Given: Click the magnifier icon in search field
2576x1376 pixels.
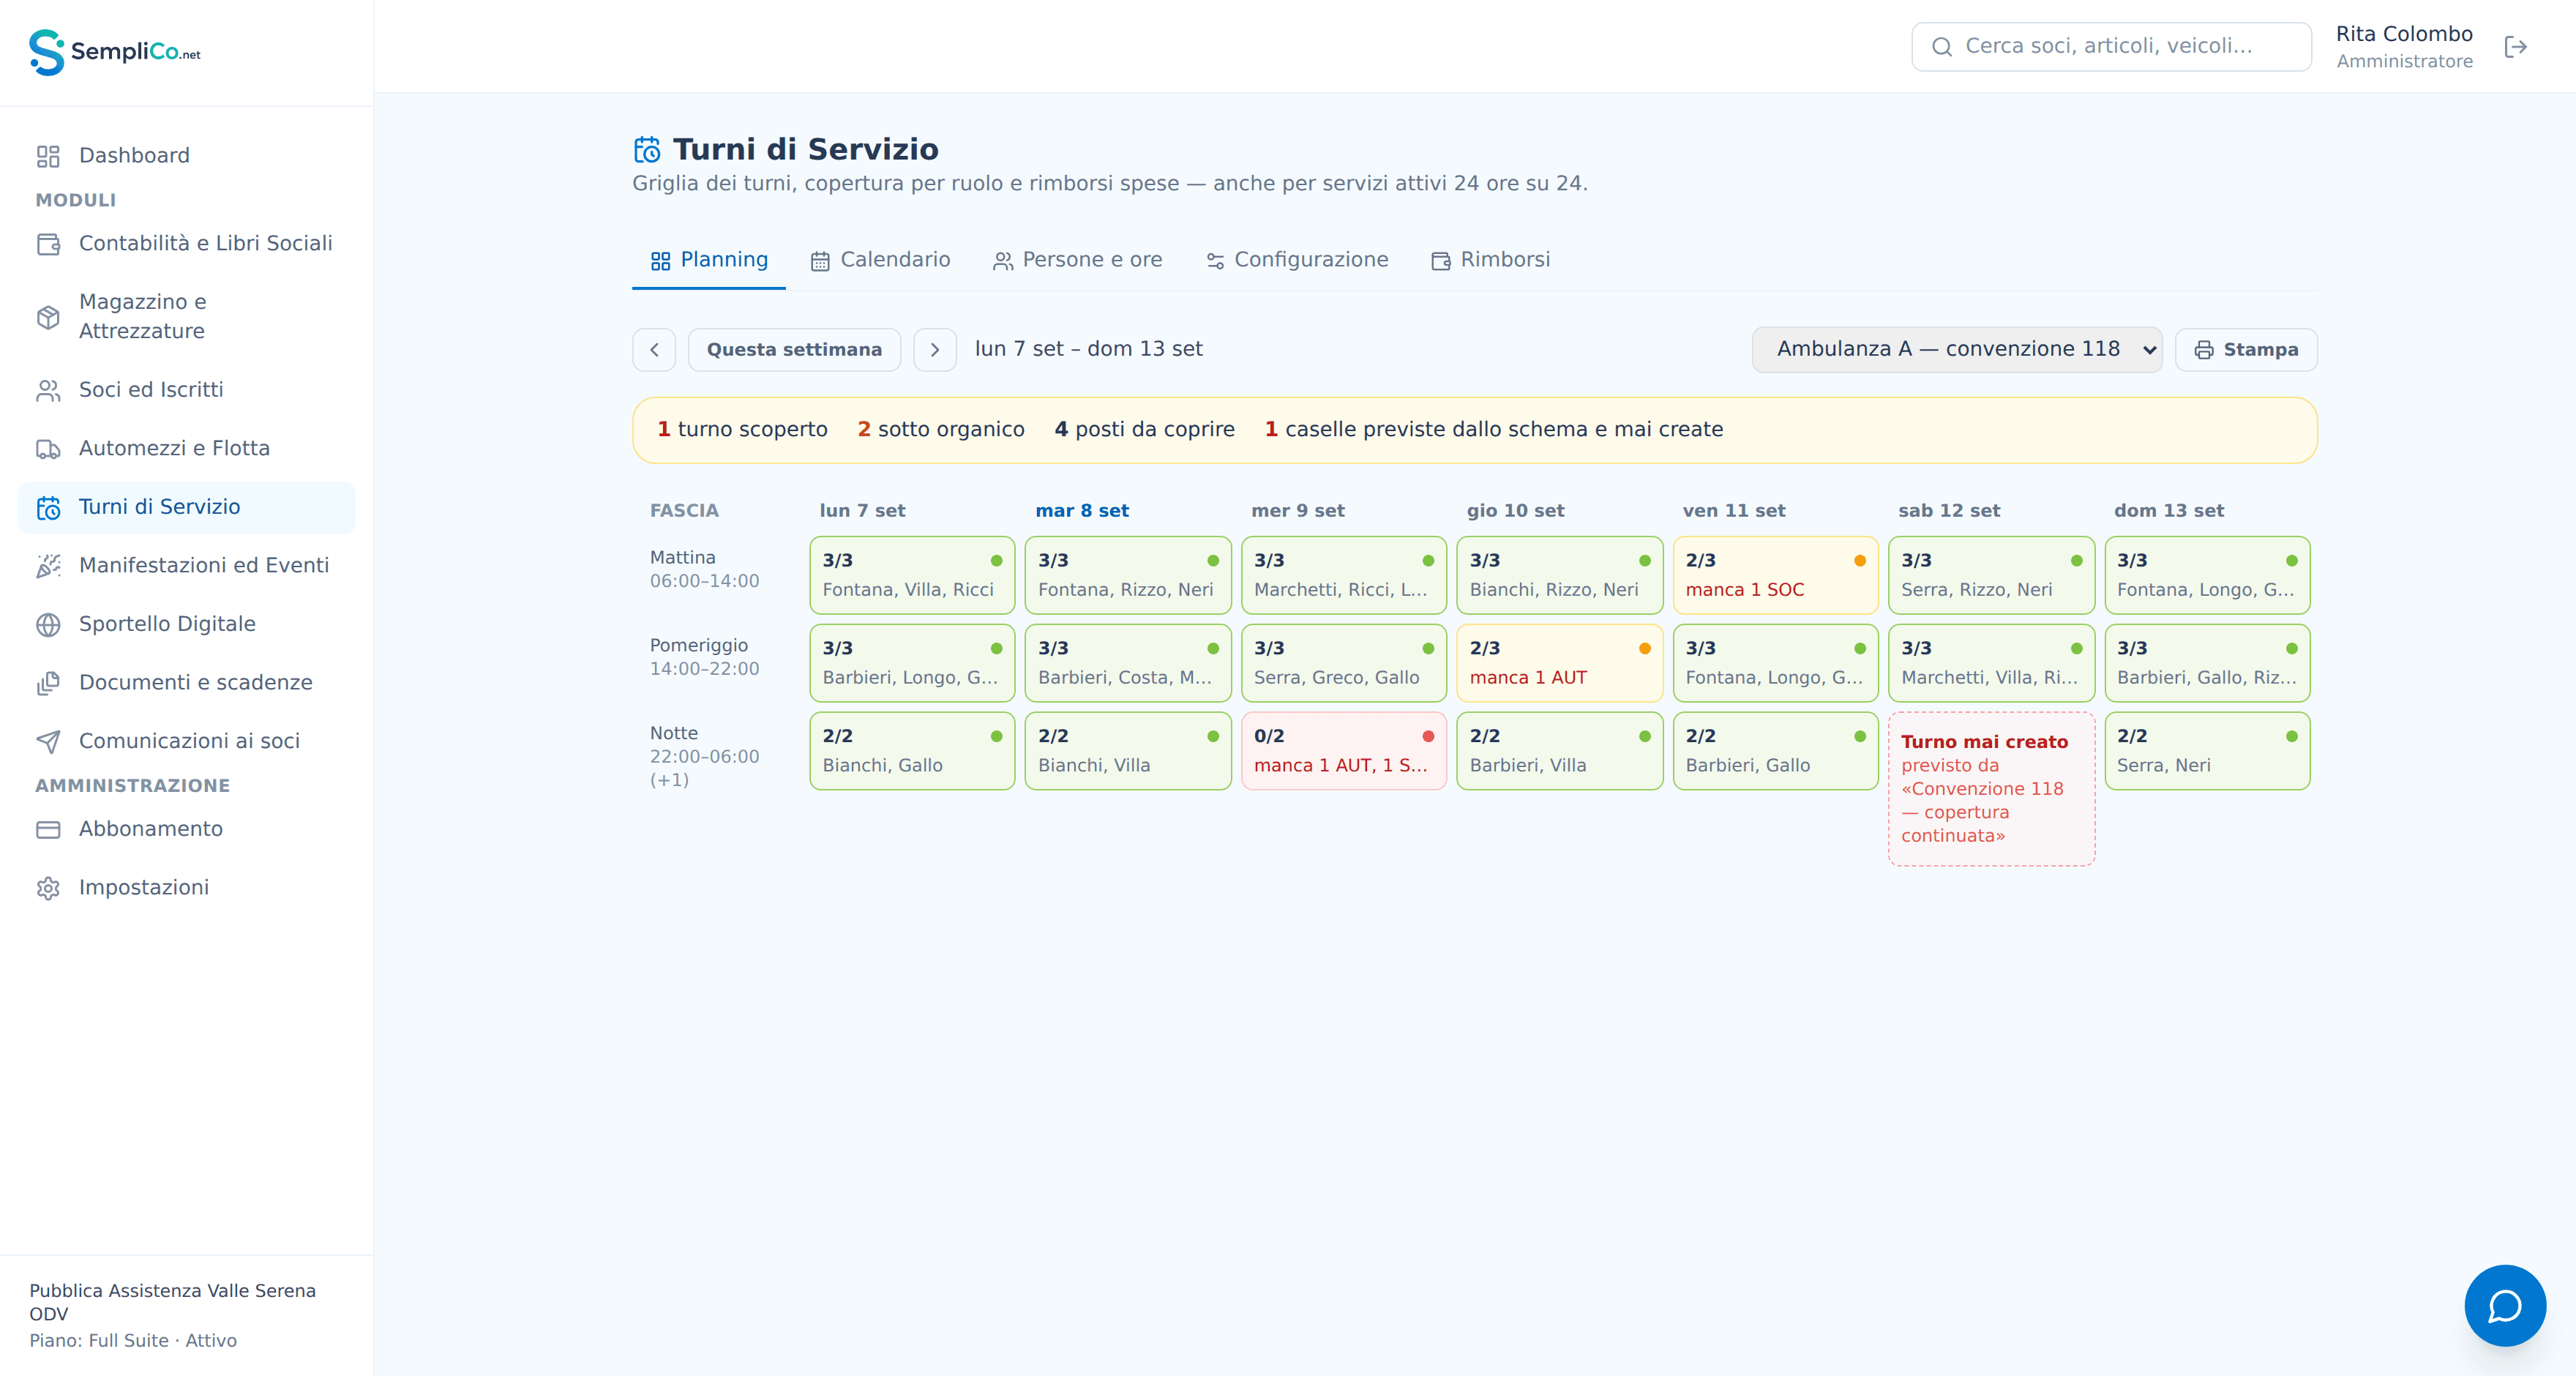Looking at the screenshot, I should [1941, 47].
